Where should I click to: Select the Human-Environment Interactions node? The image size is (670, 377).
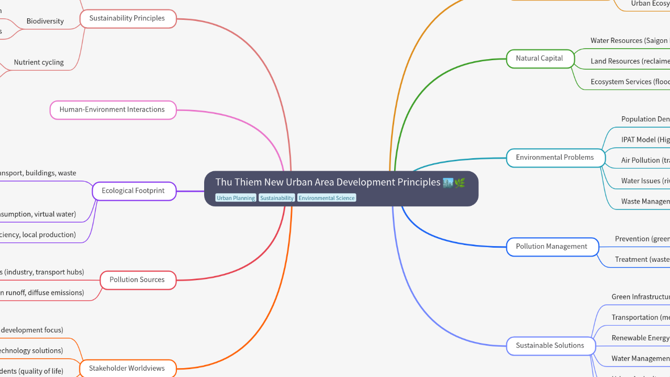click(x=112, y=110)
